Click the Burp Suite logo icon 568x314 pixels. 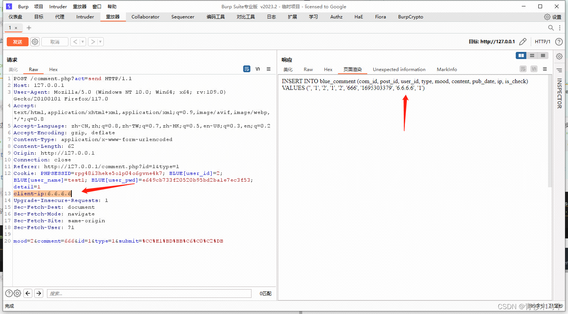tap(9, 6)
